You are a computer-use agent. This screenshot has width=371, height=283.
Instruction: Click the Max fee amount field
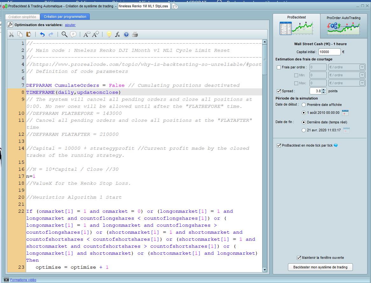318,83
